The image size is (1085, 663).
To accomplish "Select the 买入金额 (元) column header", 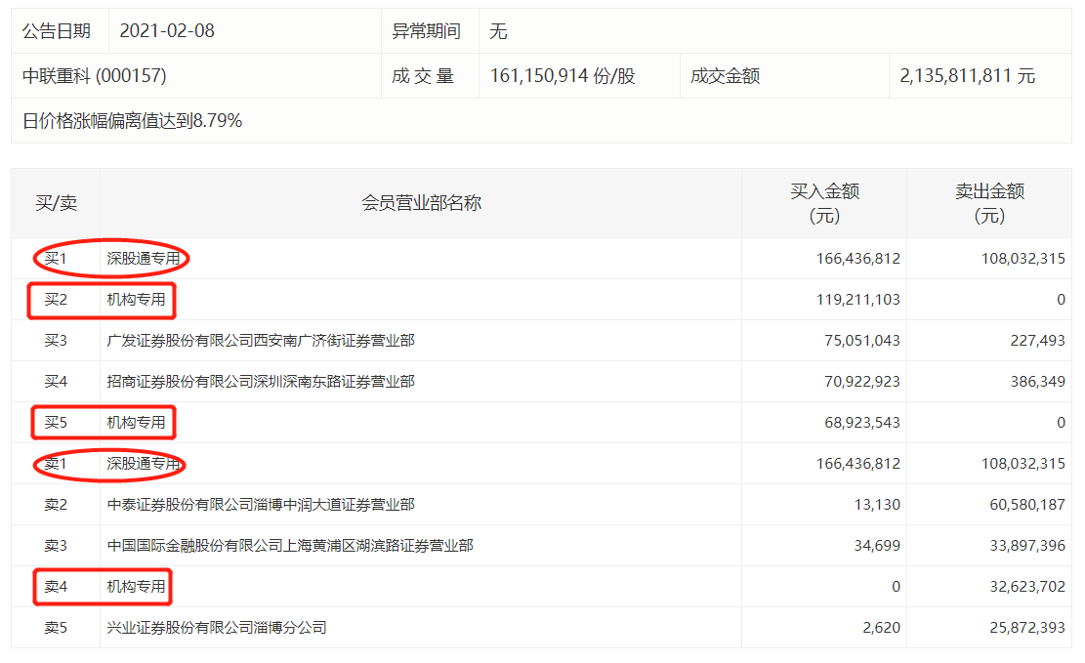I will (x=824, y=203).
